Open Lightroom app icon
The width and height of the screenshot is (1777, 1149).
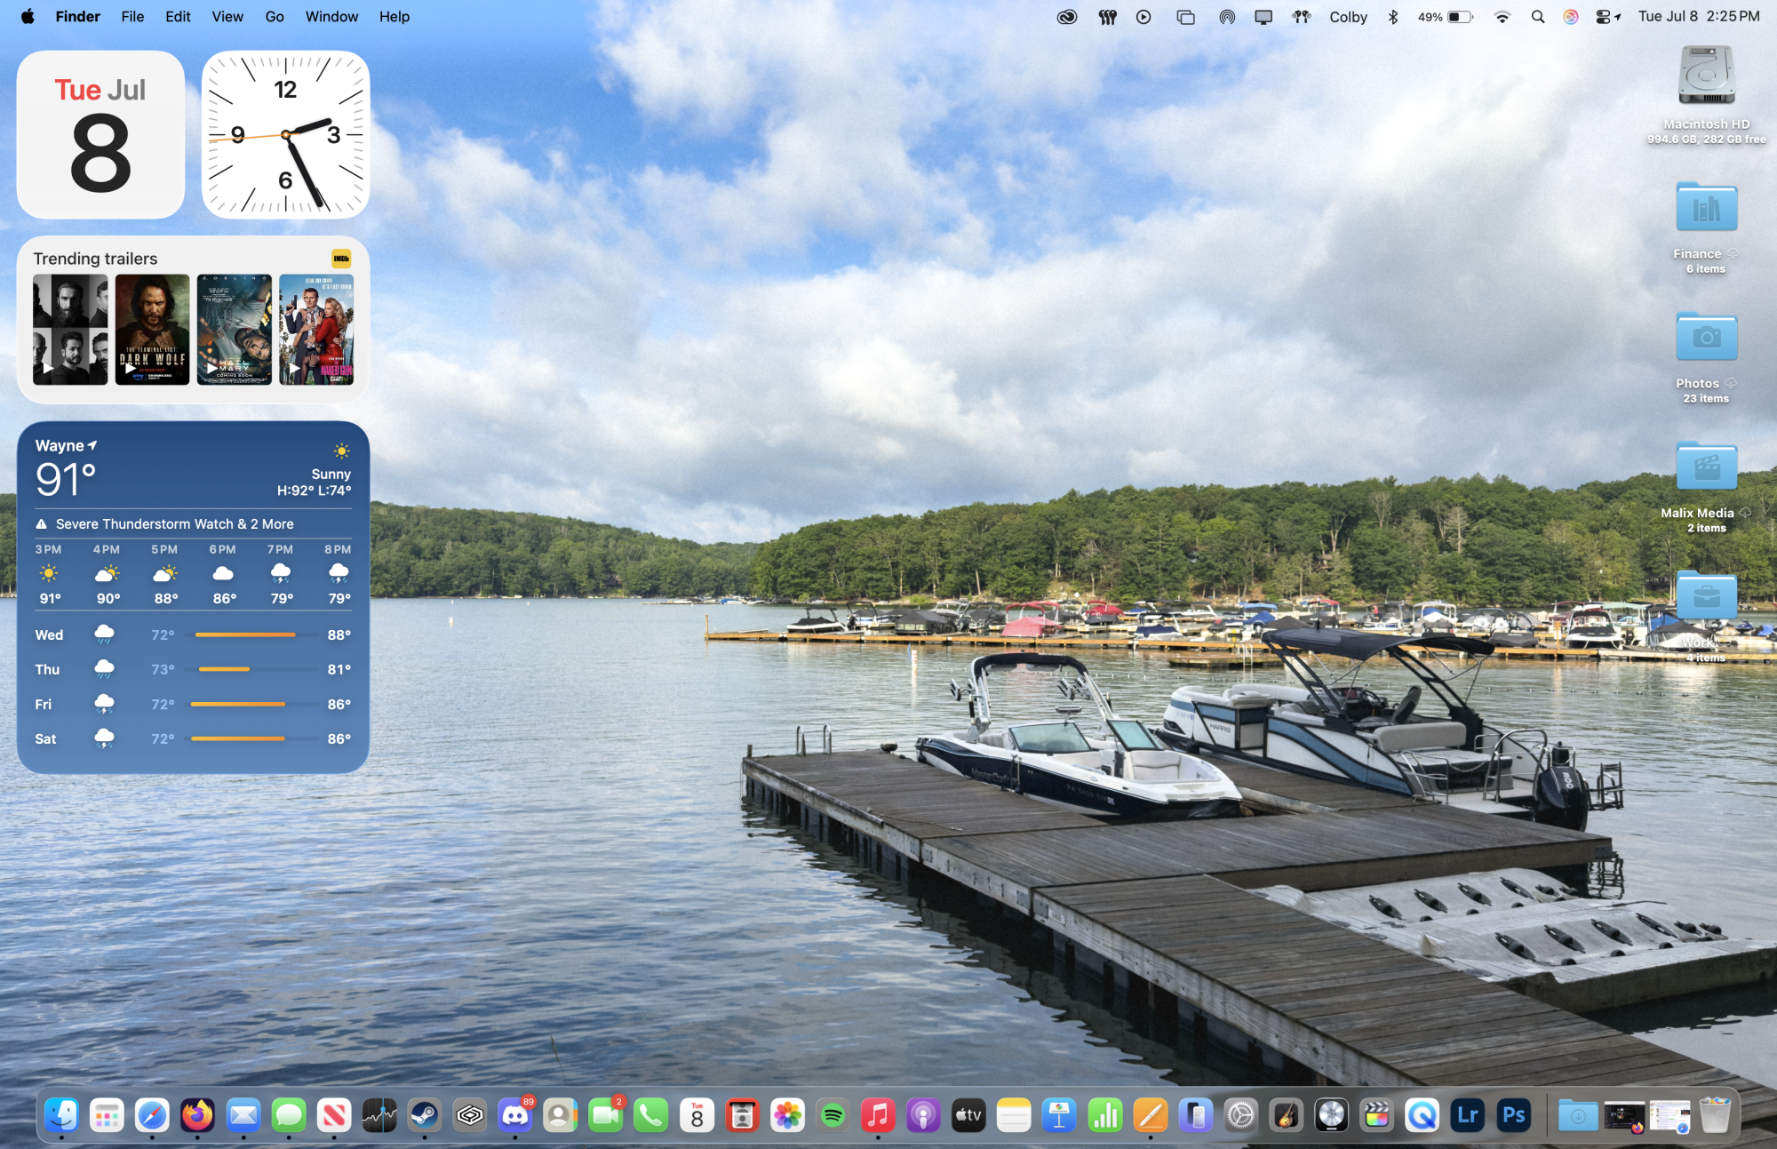coord(1468,1115)
